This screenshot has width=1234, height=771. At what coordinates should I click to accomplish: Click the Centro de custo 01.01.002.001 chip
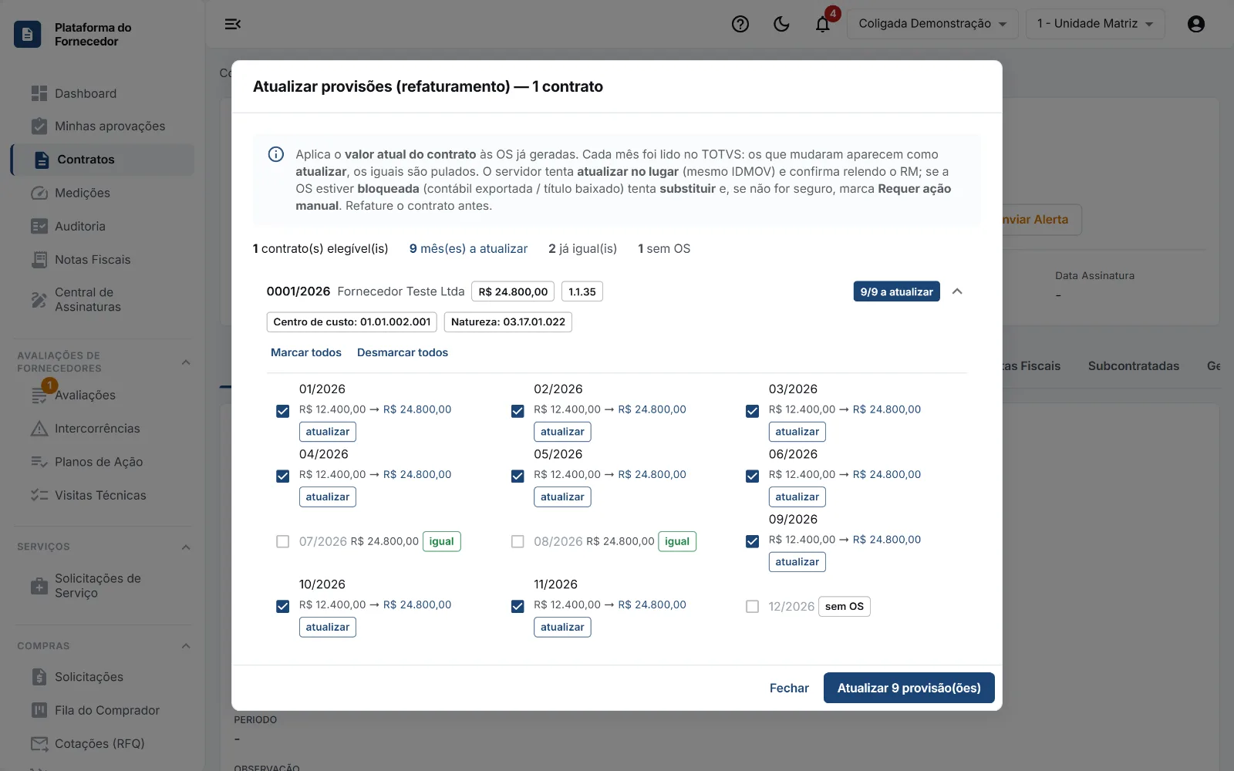(x=352, y=322)
